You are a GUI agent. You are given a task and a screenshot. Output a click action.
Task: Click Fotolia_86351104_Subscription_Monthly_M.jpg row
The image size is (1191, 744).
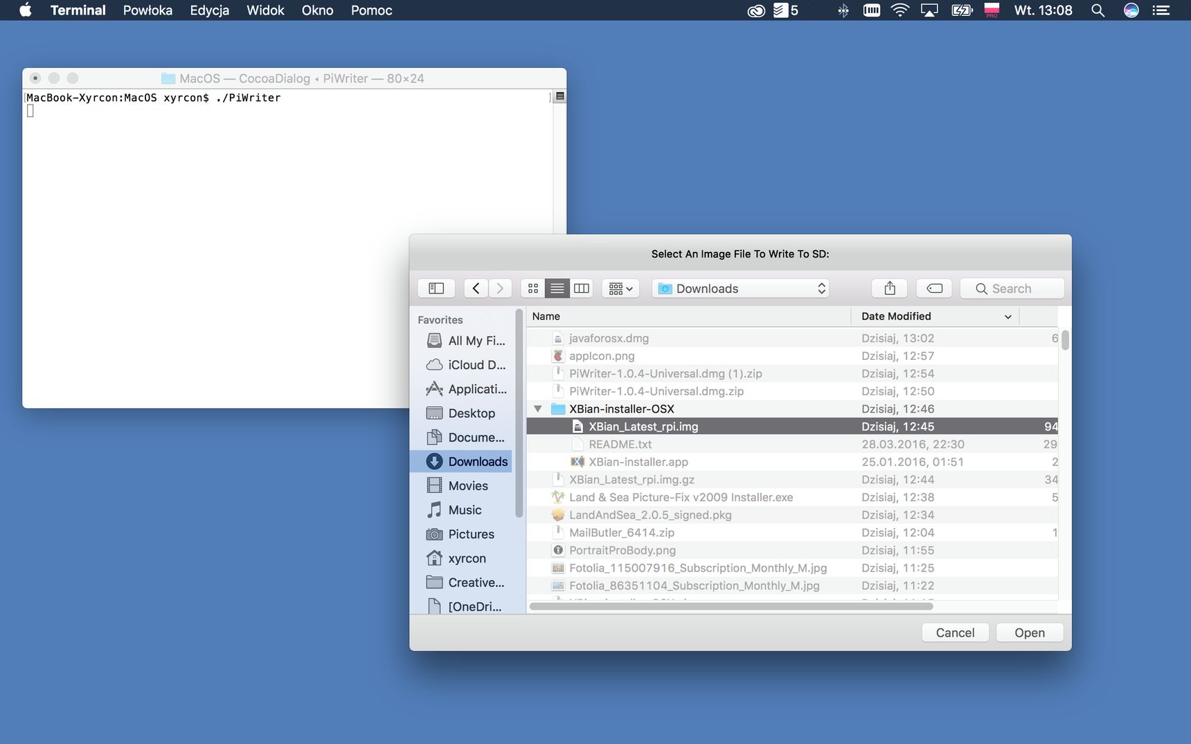(792, 586)
